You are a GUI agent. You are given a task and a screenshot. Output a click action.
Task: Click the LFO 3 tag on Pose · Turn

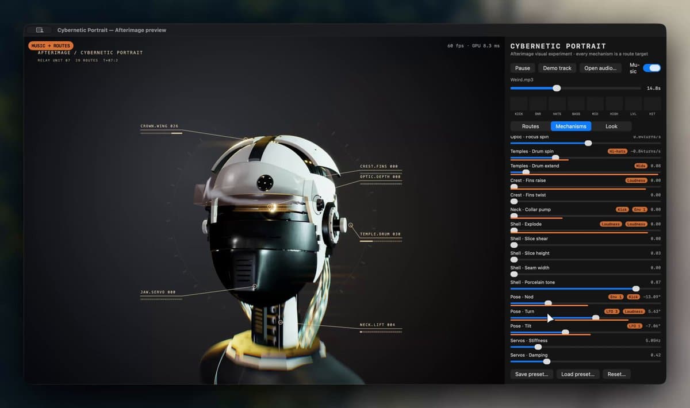click(x=612, y=311)
